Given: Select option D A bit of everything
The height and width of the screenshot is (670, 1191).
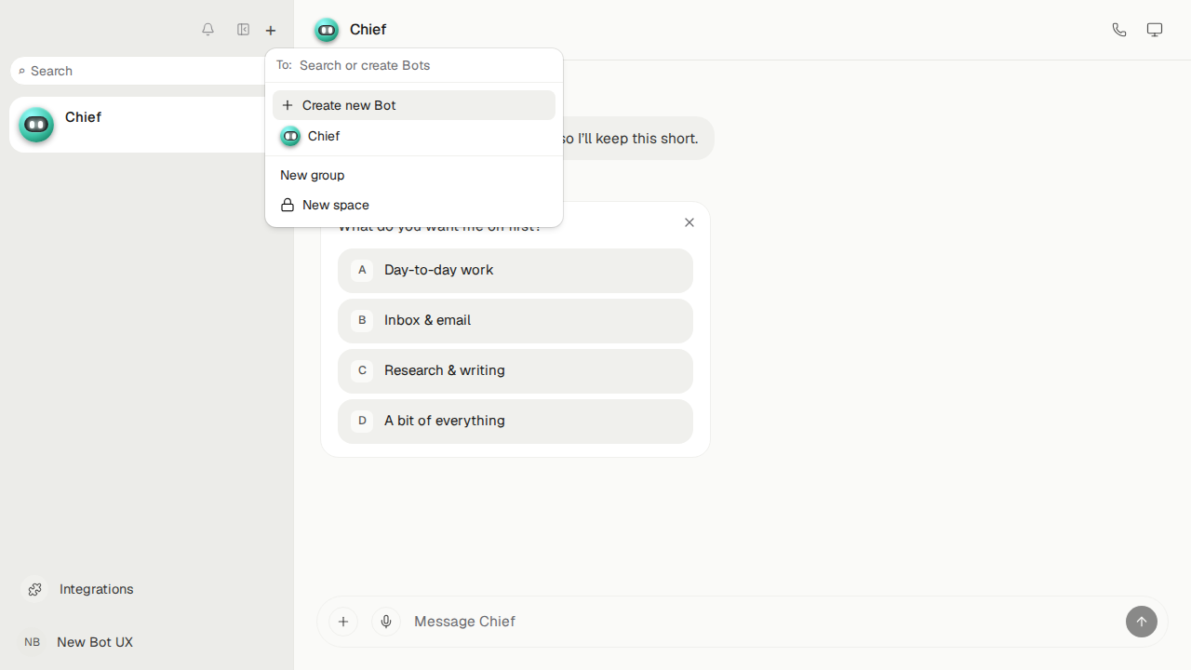Looking at the screenshot, I should 515,422.
